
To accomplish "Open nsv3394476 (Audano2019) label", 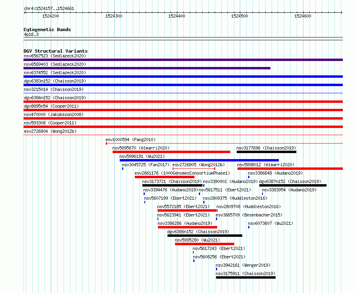I will point(171,190).
